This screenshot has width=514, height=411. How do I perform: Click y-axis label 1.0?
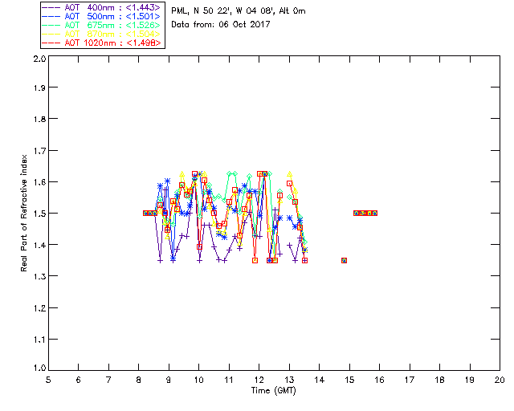click(x=39, y=368)
